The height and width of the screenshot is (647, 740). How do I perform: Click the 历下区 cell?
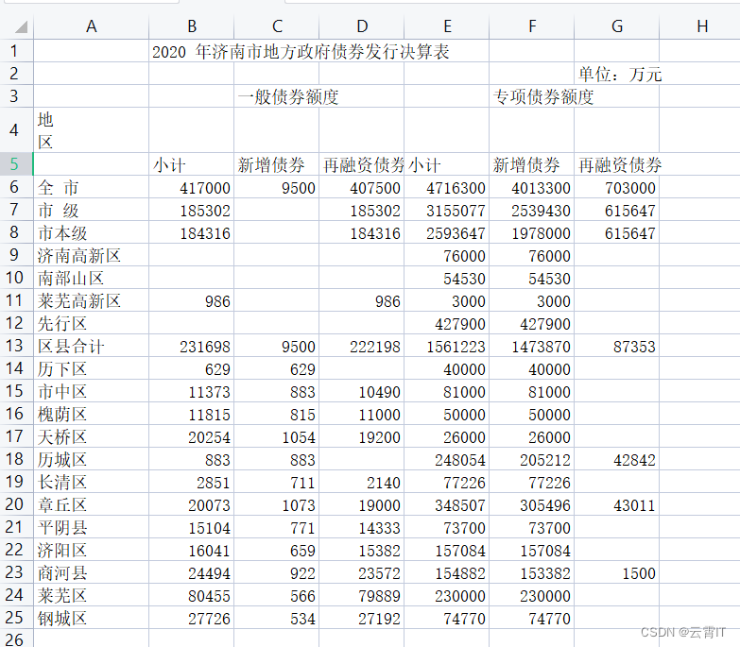click(x=91, y=368)
